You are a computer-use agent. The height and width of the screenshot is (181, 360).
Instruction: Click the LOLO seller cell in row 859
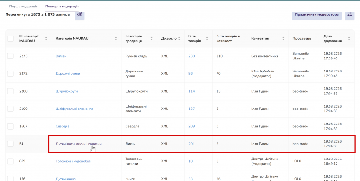tap(297, 161)
